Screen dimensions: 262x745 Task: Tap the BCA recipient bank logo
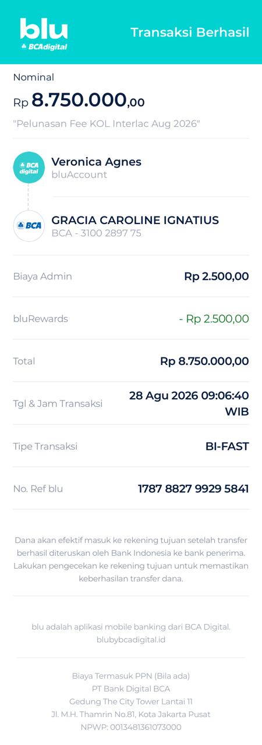29,226
